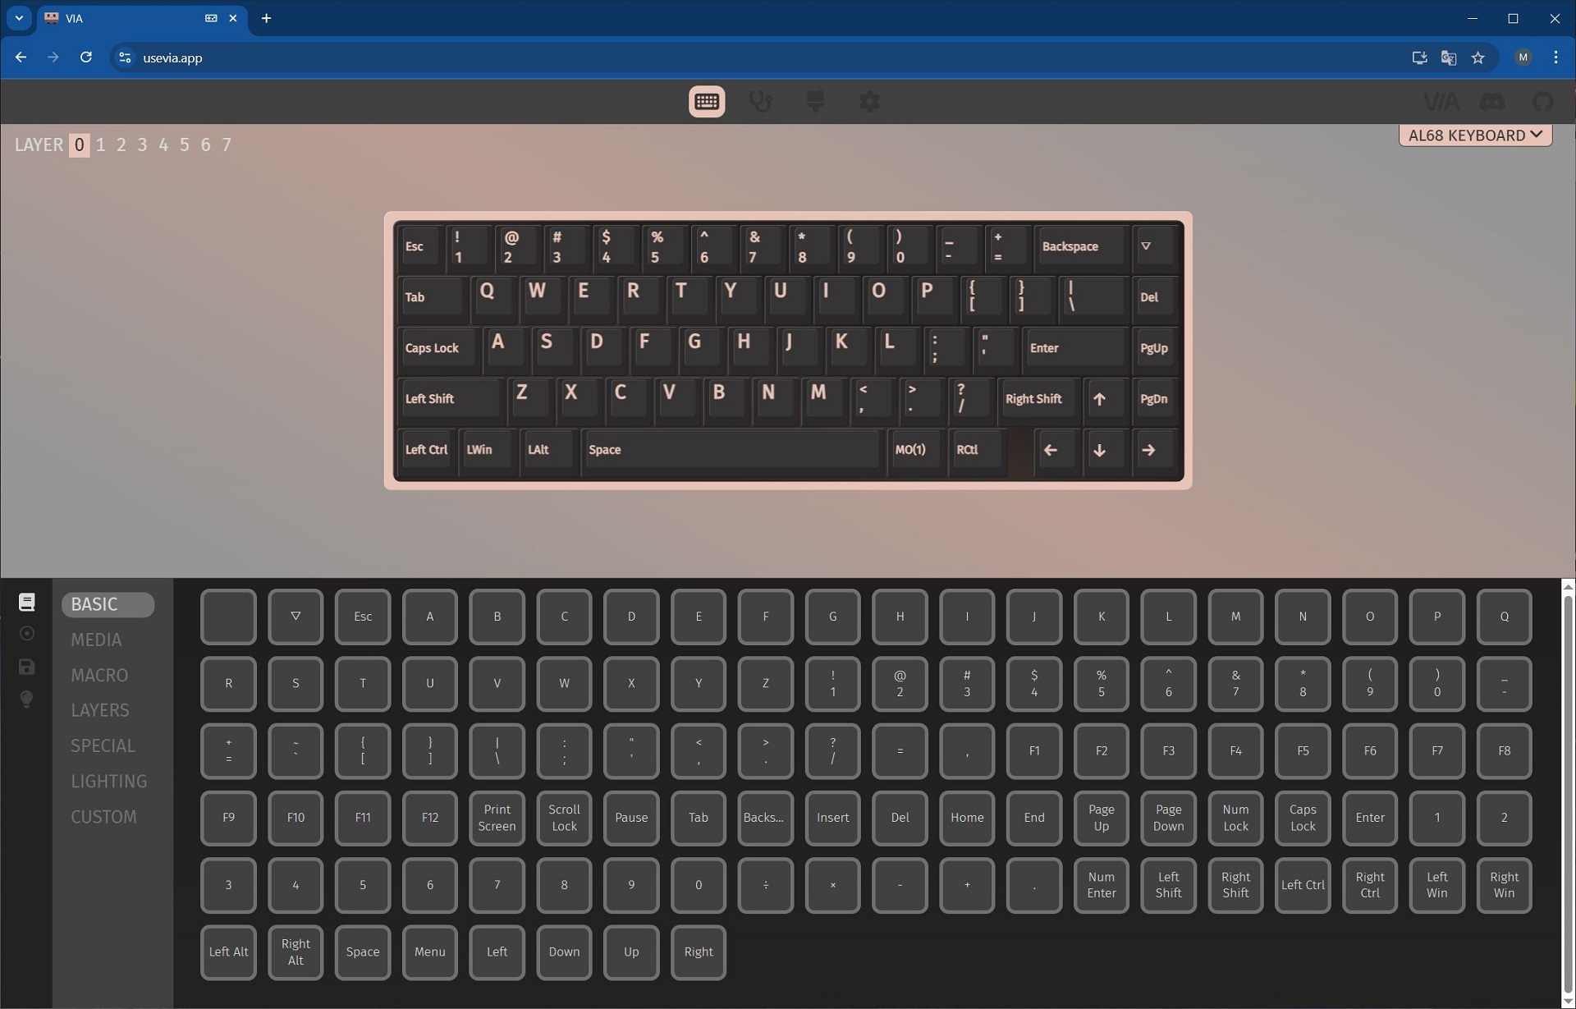
Task: Select the SPECIAL keycode category
Action: [103, 745]
